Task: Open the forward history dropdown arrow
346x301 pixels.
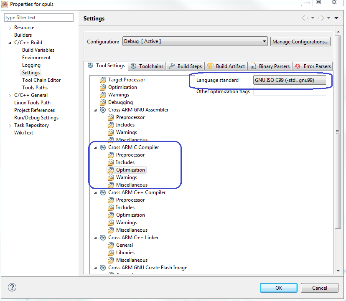Action: (x=328, y=18)
